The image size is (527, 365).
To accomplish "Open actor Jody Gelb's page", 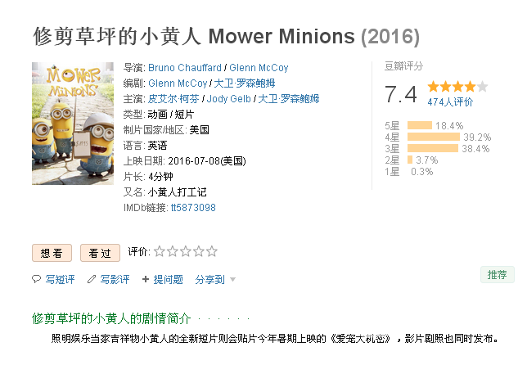I will pos(228,99).
